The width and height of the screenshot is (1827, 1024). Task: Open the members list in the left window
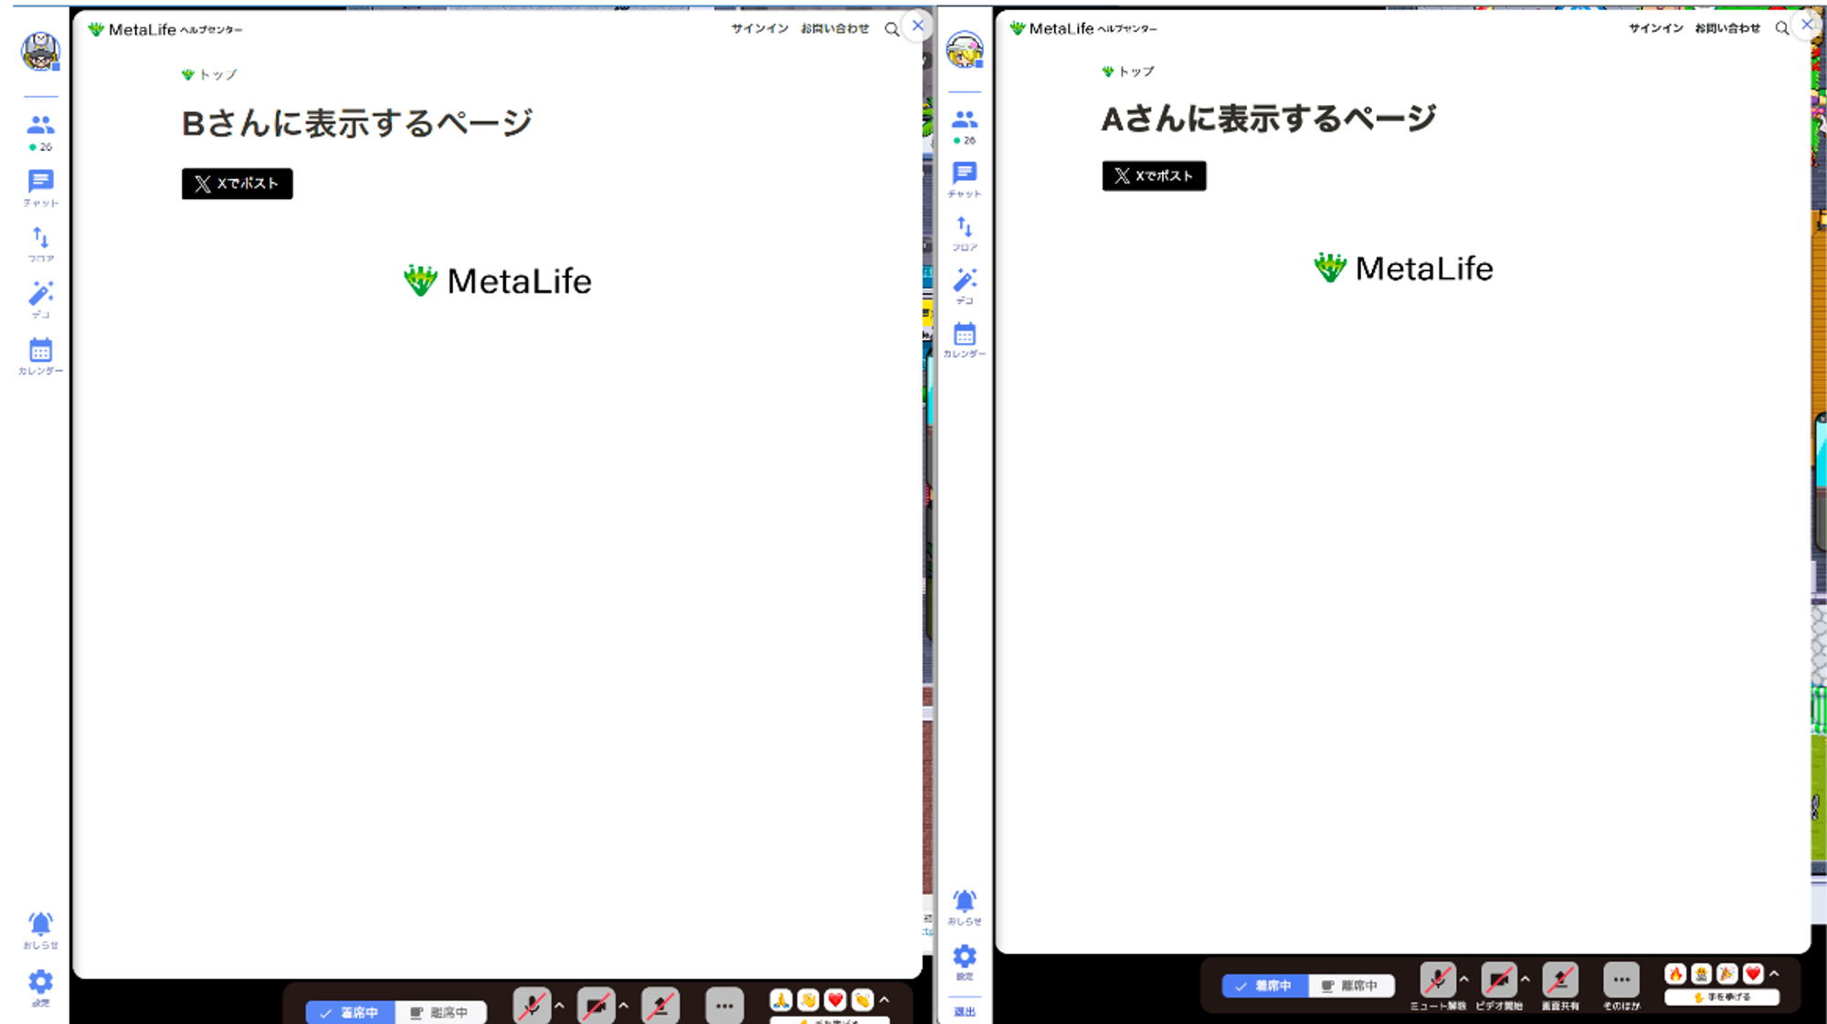click(x=40, y=132)
